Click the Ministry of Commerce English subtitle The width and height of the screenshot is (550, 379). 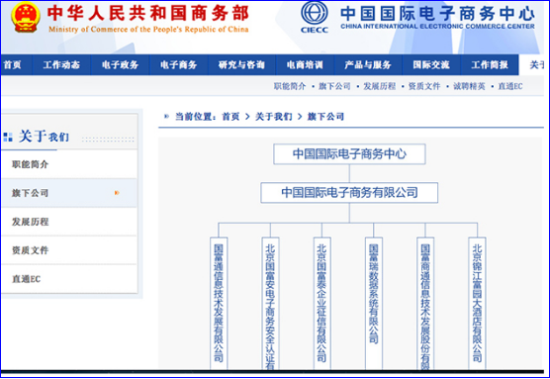click(x=148, y=30)
